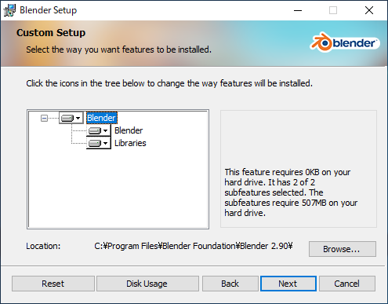Reset the feature selections
Screen dimensions: 388x304
(53, 284)
